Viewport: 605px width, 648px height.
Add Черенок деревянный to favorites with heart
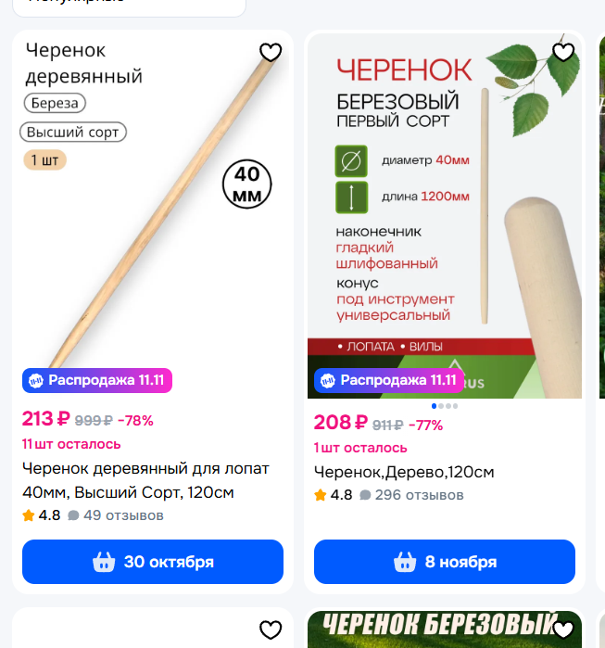pyautogui.click(x=271, y=53)
